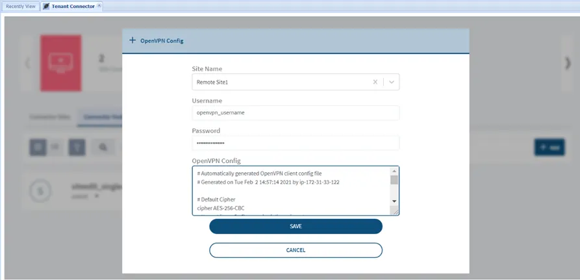Click the 'Remote Site1' selected value
This screenshot has width=580, height=280.
point(212,82)
